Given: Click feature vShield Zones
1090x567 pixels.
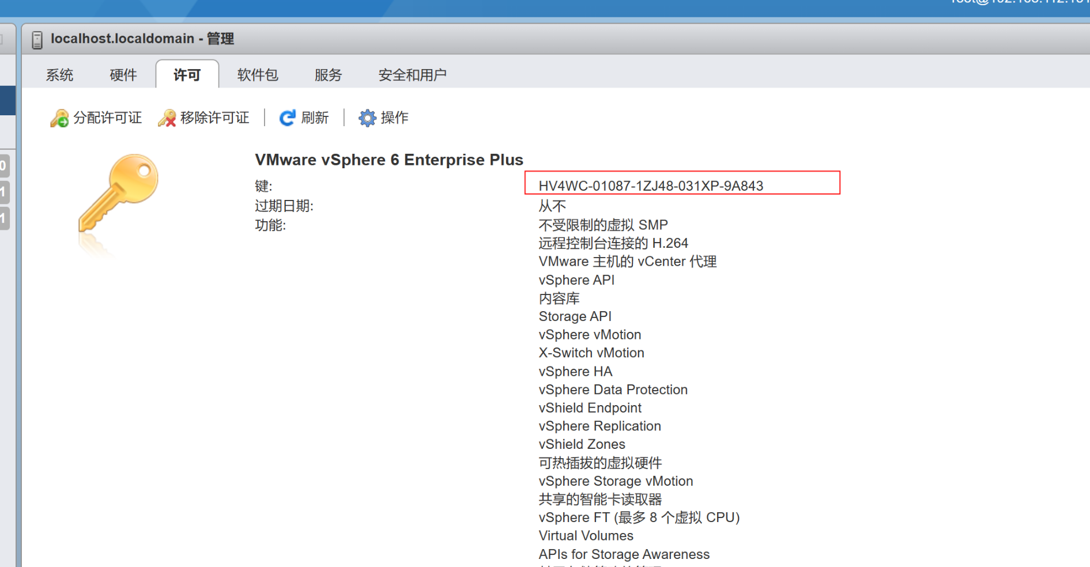Looking at the screenshot, I should (x=582, y=444).
